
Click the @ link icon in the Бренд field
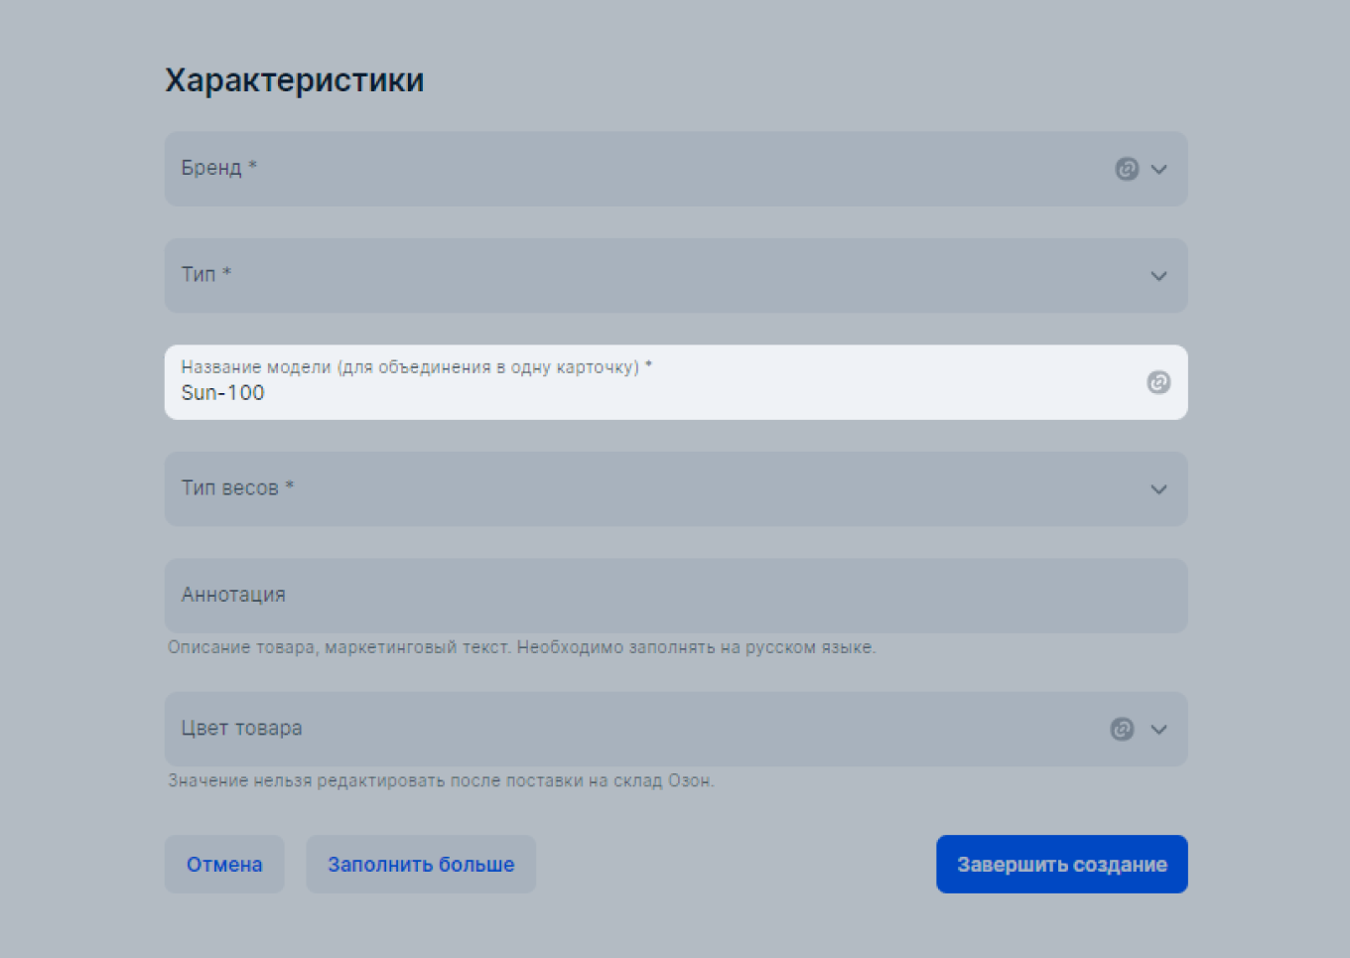pos(1127,169)
